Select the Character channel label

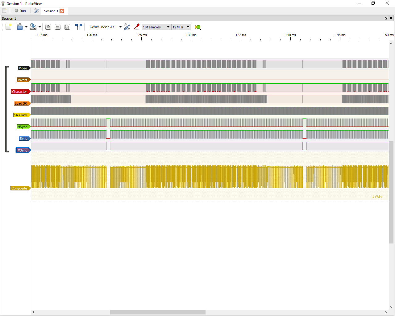pyautogui.click(x=21, y=92)
